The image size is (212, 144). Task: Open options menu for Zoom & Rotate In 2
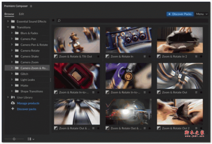click(x=196, y=57)
